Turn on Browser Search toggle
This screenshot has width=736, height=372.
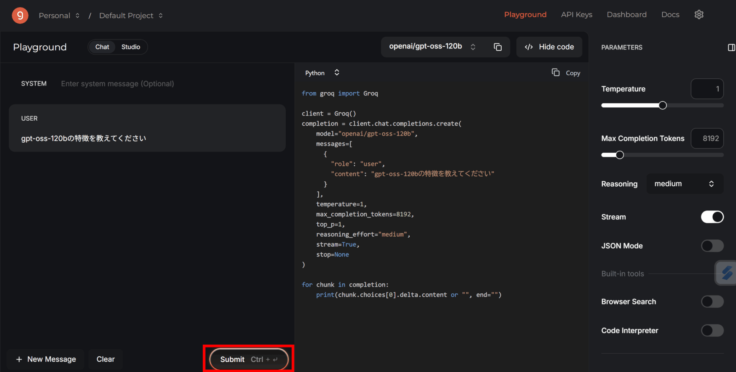tap(712, 302)
